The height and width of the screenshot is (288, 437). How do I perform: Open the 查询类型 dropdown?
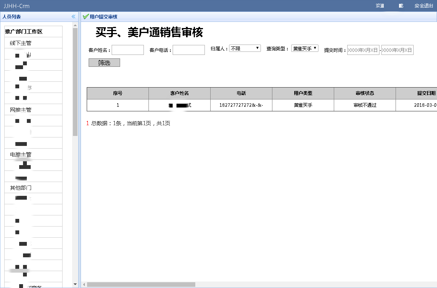click(x=305, y=48)
